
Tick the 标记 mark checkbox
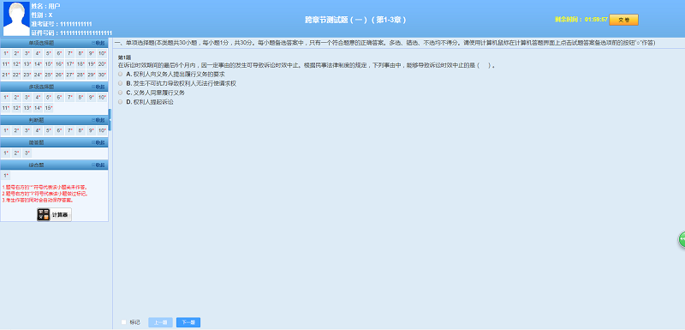(123, 322)
